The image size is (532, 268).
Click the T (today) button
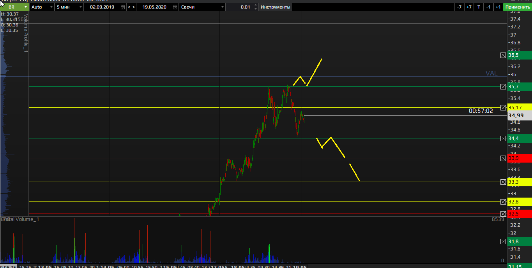click(x=479, y=7)
